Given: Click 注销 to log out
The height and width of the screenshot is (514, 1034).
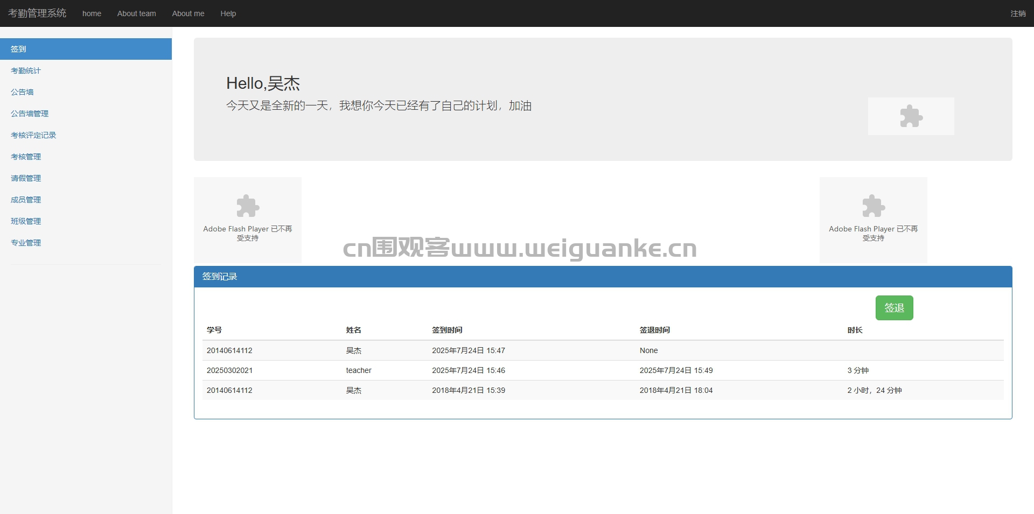Looking at the screenshot, I should pyautogui.click(x=1018, y=13).
